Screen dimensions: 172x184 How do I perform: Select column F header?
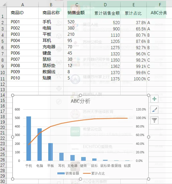click(159, 5)
